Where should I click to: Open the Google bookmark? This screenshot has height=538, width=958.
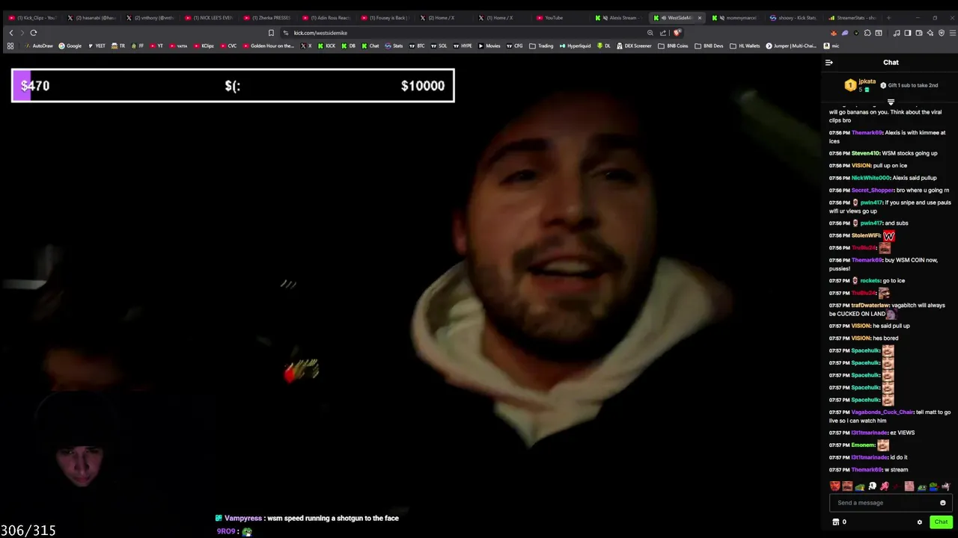tap(70, 46)
